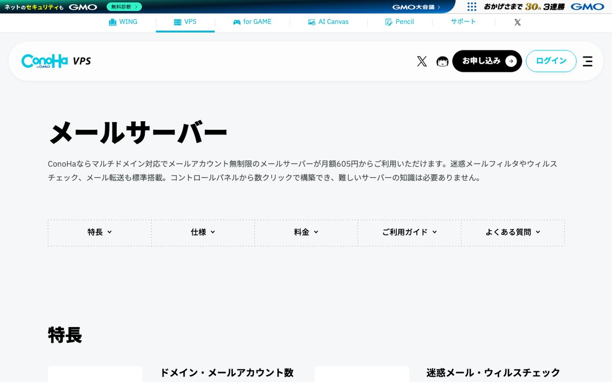Click 迷惑メール・ウィルスチェック heading
The image size is (612, 382).
pos(493,373)
